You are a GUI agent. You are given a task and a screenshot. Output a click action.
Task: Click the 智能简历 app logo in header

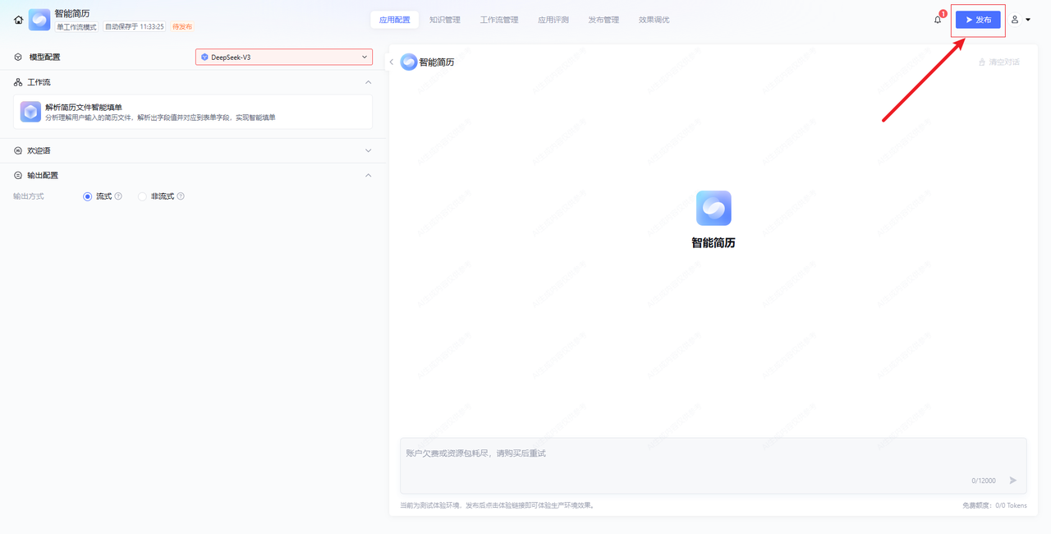[x=39, y=20]
